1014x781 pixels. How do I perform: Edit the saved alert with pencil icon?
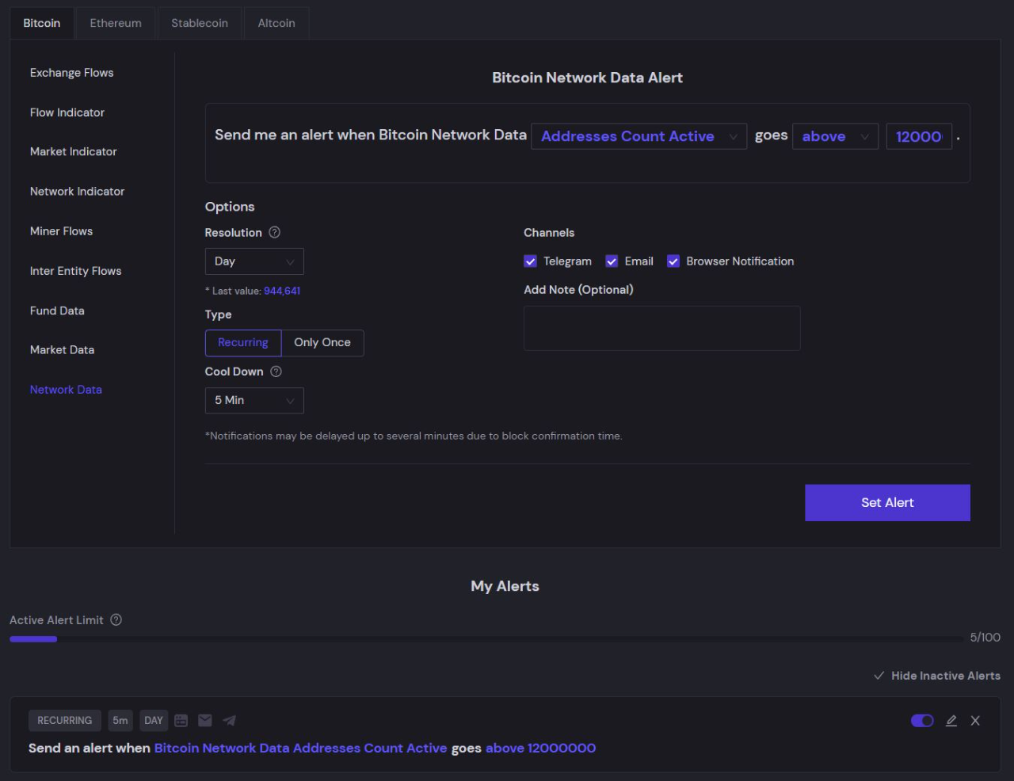coord(951,721)
